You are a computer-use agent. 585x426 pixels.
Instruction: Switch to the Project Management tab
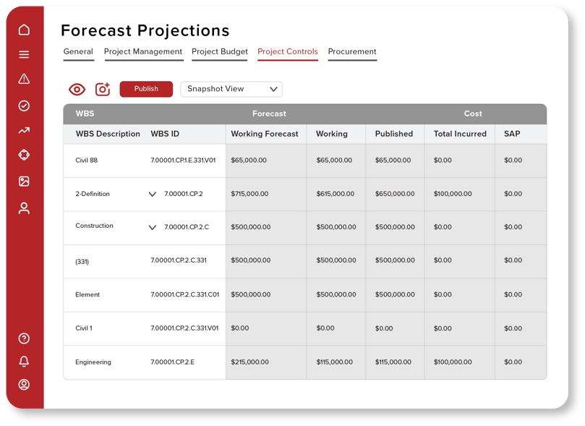(x=143, y=51)
